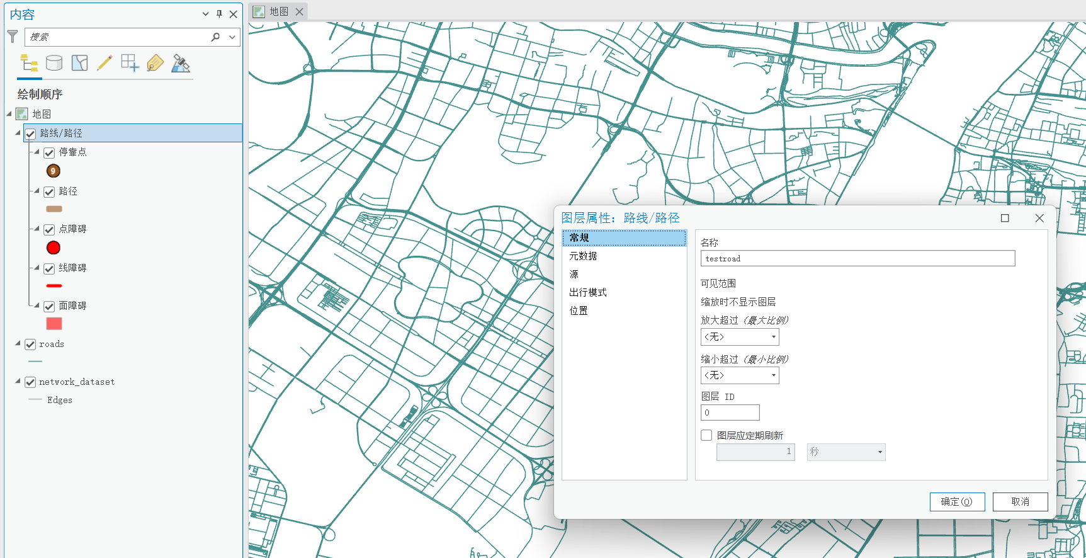
Task: Toggle visibility of 路线/路径 layer
Action: click(30, 134)
